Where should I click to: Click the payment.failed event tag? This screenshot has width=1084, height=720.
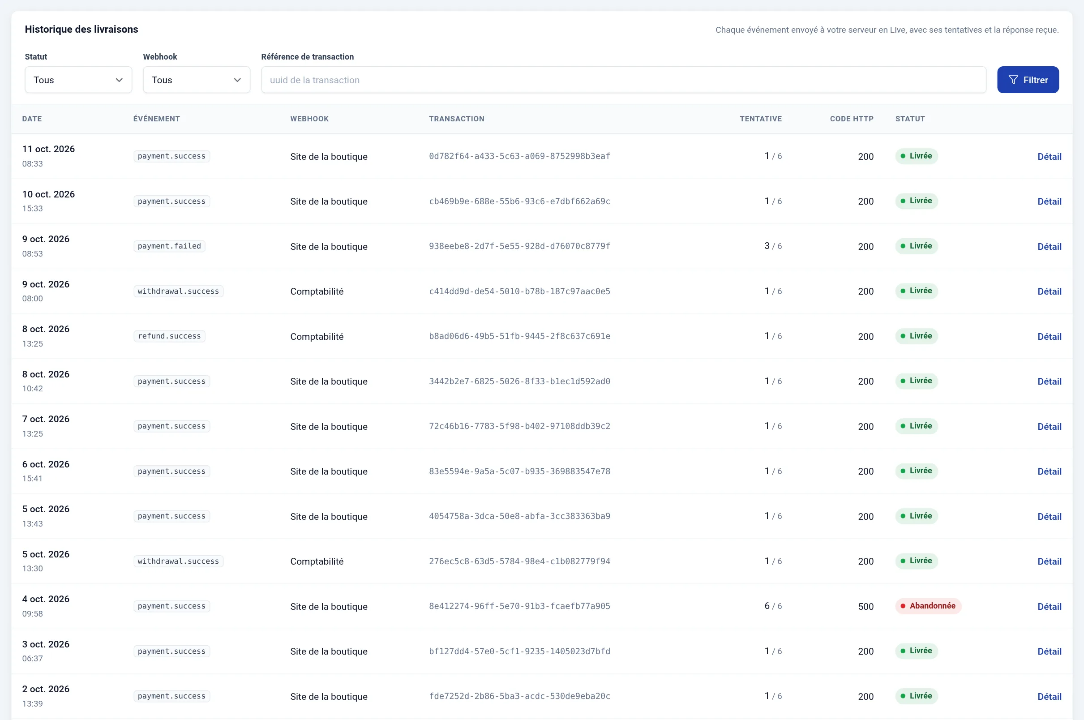[x=169, y=246]
